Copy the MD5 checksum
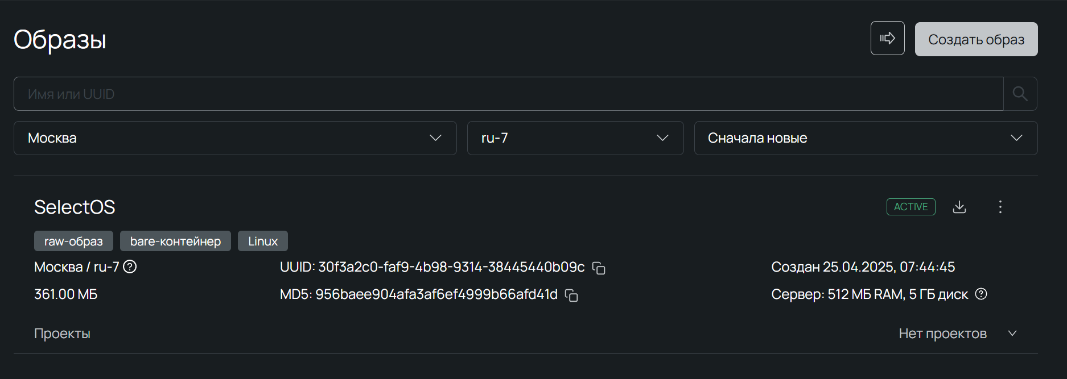 click(x=571, y=295)
